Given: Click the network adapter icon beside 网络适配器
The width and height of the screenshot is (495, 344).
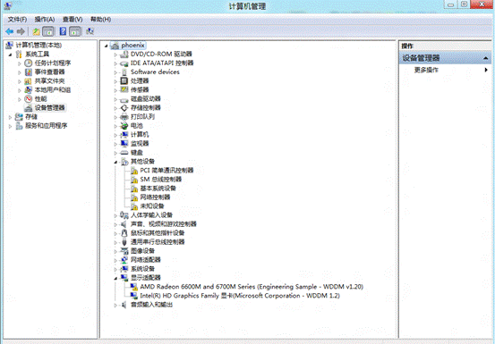Looking at the screenshot, I should 124,260.
